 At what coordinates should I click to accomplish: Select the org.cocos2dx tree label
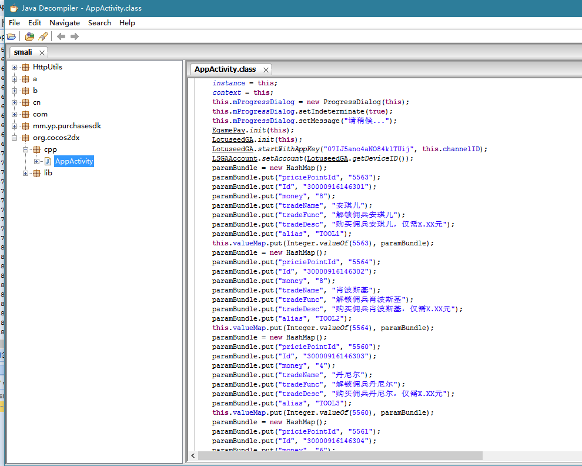click(x=56, y=138)
